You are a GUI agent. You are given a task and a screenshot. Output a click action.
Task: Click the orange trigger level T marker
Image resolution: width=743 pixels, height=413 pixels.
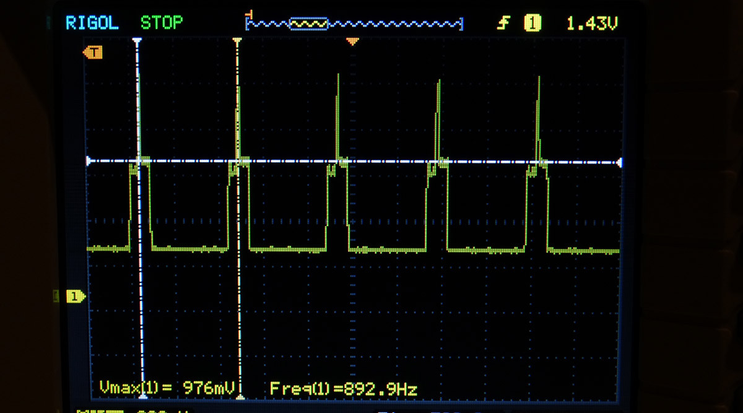point(93,53)
